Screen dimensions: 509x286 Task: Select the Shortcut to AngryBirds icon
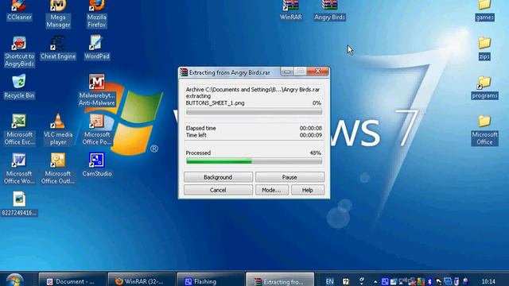pyautogui.click(x=19, y=52)
